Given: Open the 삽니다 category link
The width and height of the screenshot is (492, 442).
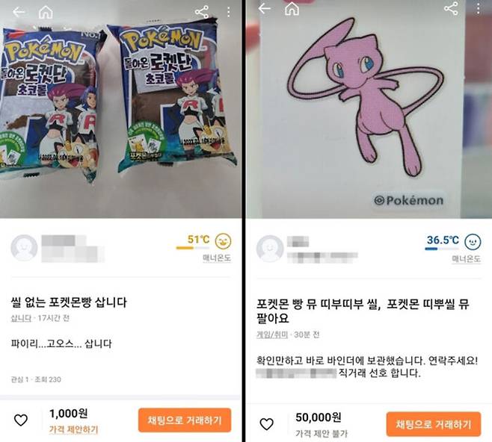Looking at the screenshot, I should pyautogui.click(x=21, y=318).
